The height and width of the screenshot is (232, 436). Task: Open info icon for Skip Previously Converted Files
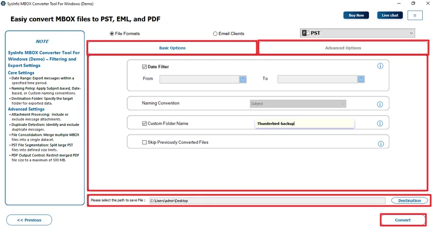coord(381,144)
